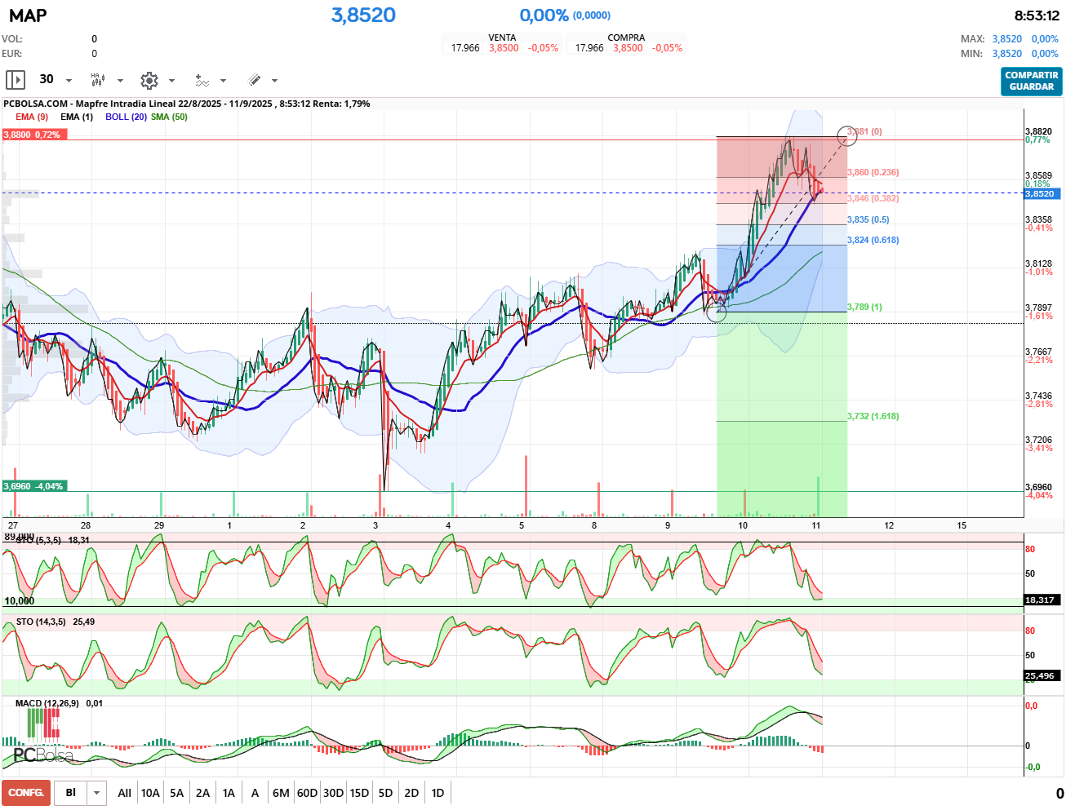The width and height of the screenshot is (1075, 810).
Task: Click the MIN value 3,8520
Action: click(1007, 54)
